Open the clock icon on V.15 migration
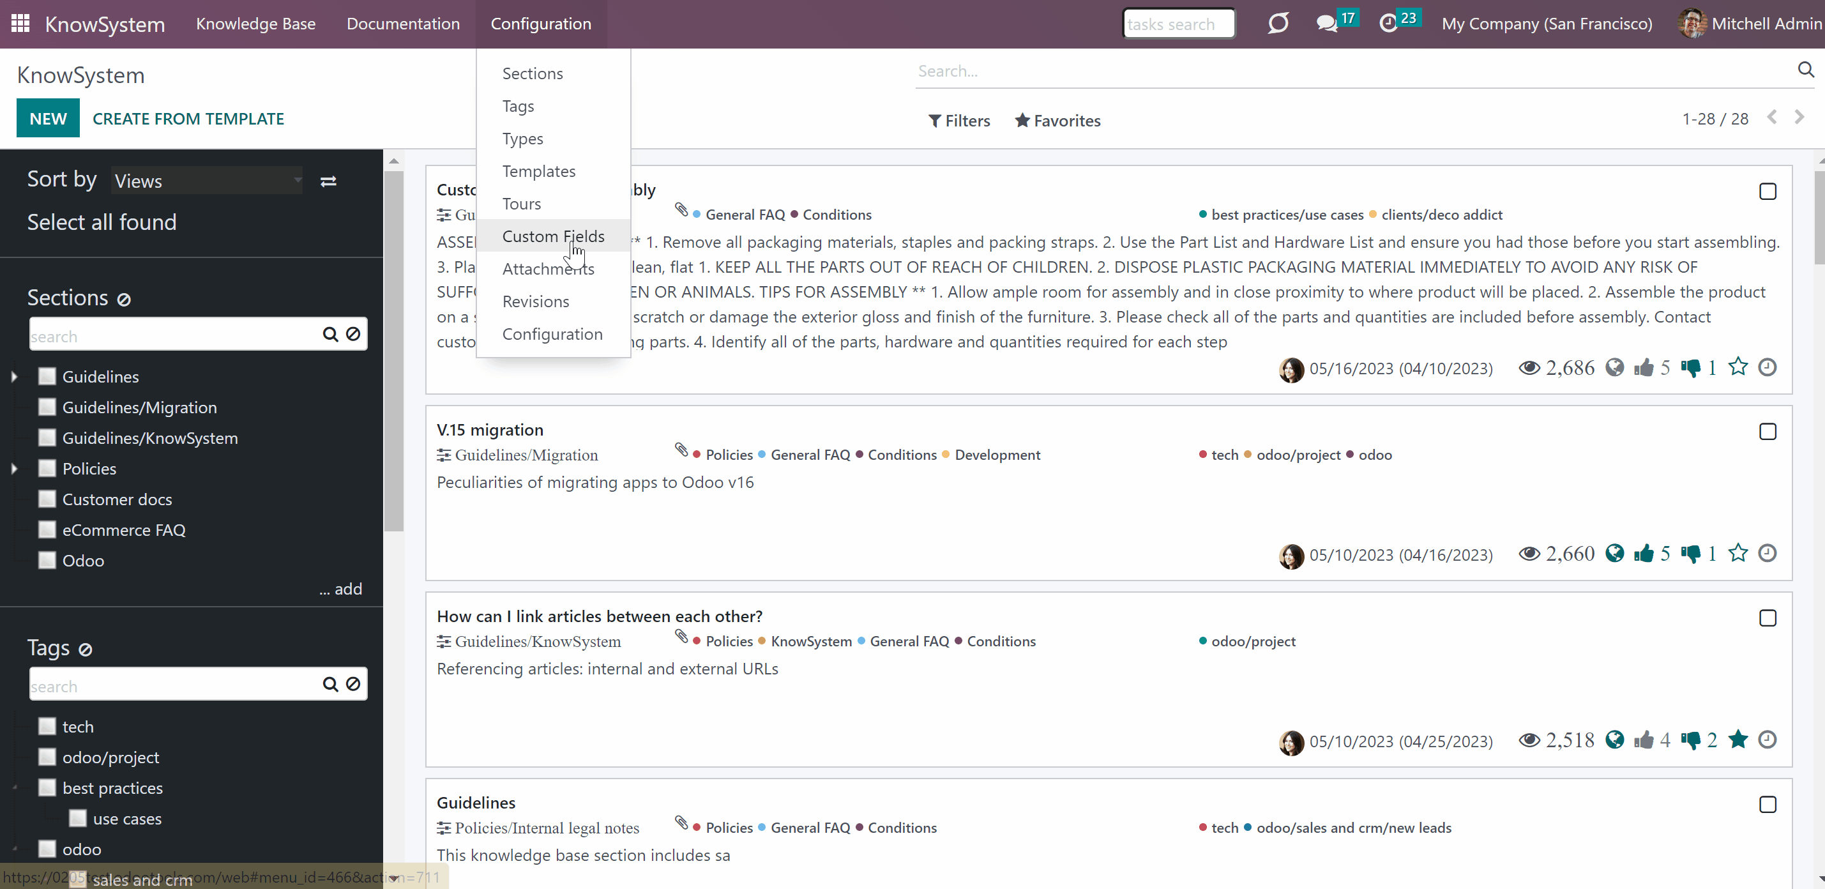 click(x=1768, y=552)
